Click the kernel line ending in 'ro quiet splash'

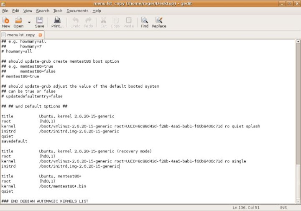131,126
